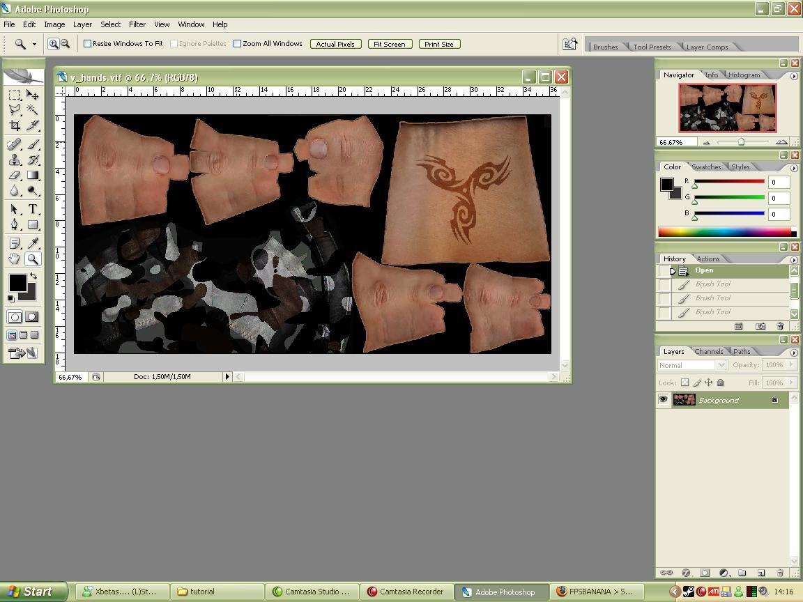Select the Magic Wand tool
Image resolution: width=803 pixels, height=602 pixels.
coord(33,110)
